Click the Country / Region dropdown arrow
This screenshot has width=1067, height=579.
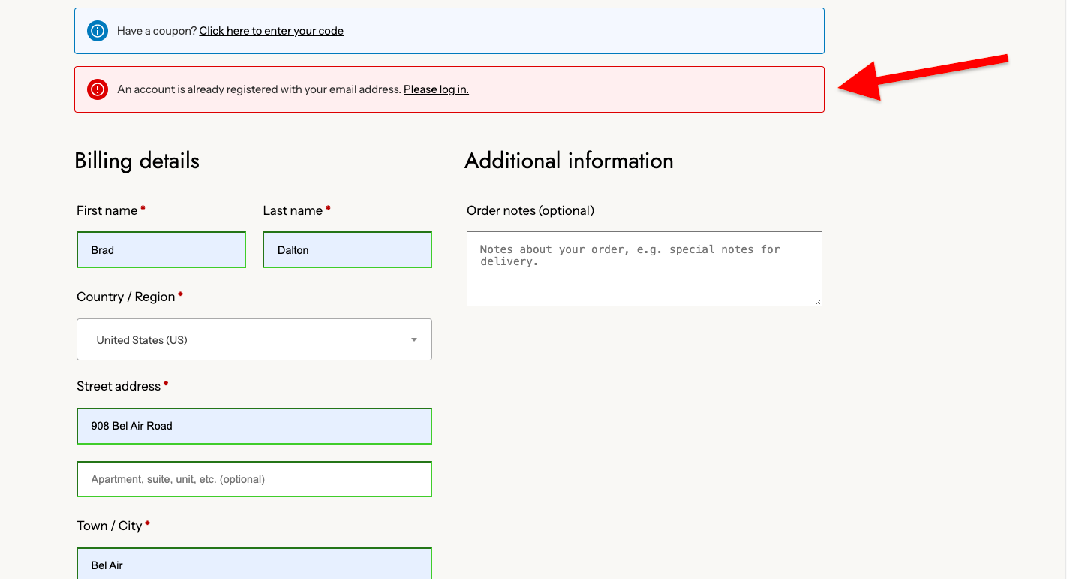coord(413,340)
